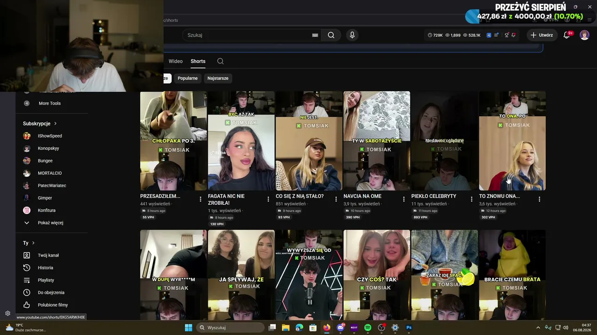Open options menu for PRZESADZIŁEM... short
Screen dimensions: 597x335
[x=201, y=199]
